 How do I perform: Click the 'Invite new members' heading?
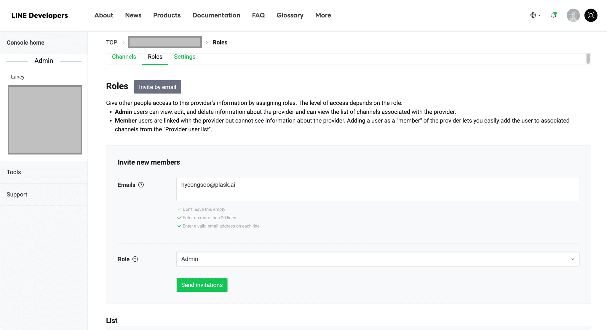coord(149,162)
